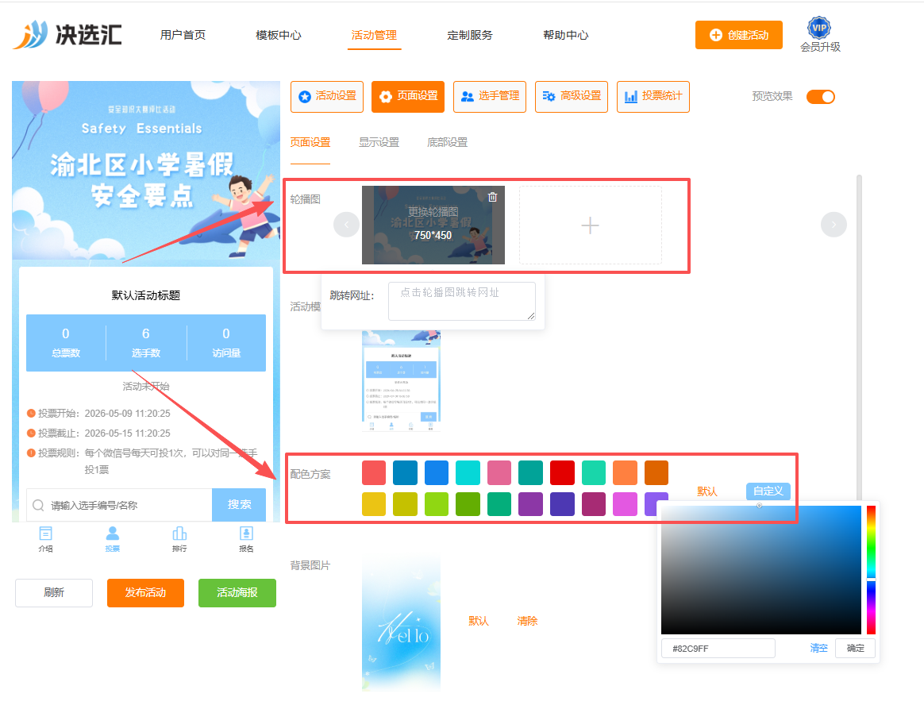Go to next carousel image arrow
This screenshot has height=705, width=924.
[x=834, y=225]
